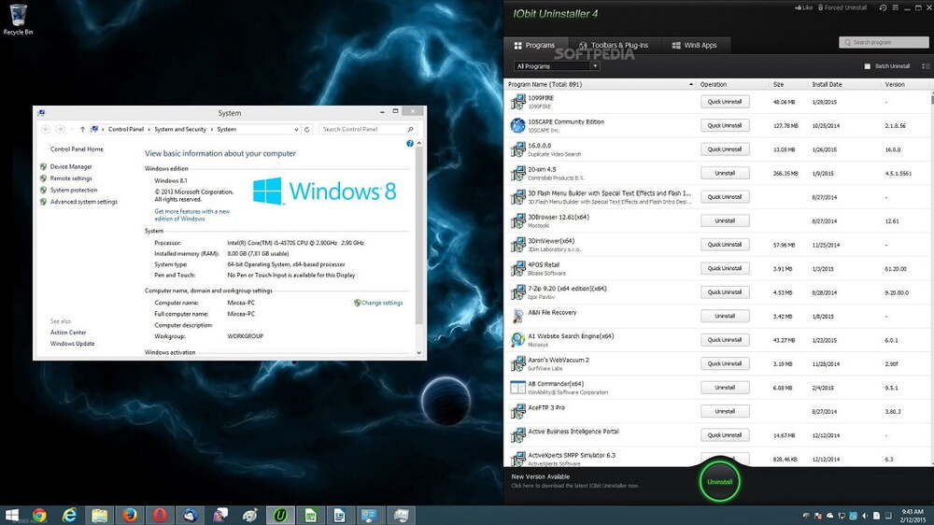Open the address bar history dropdown arrow
934x525 pixels.
click(x=296, y=129)
